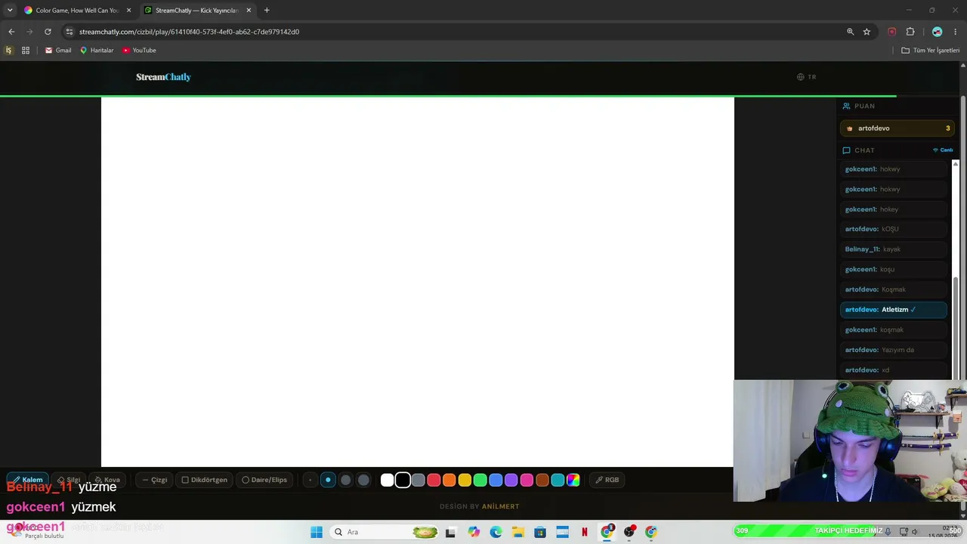967x544 pixels.
Task: Select the Kova fill bucket tool
Action: pyautogui.click(x=107, y=480)
